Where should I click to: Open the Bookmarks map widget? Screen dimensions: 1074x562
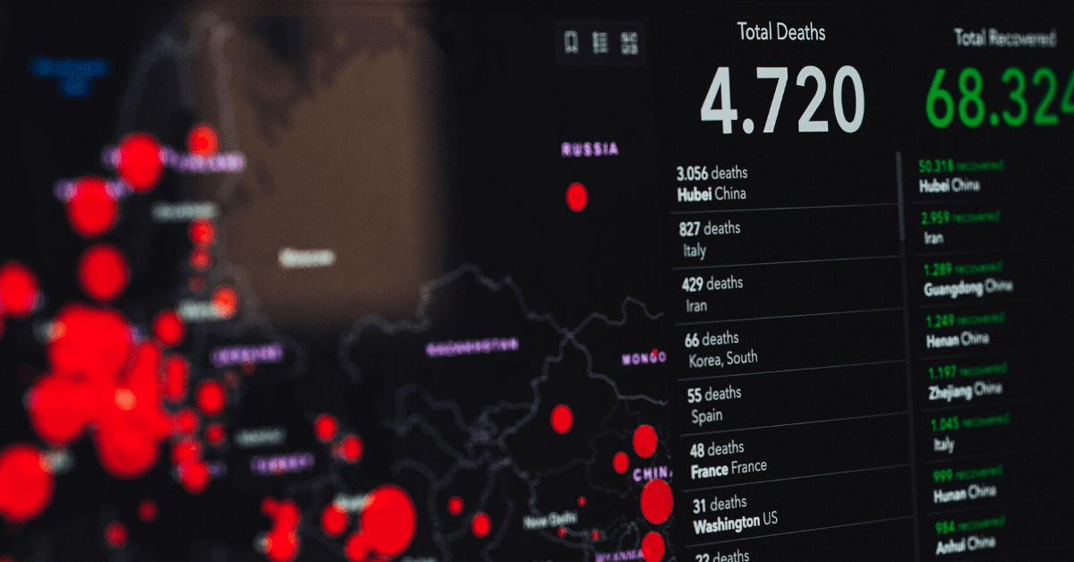tap(571, 42)
